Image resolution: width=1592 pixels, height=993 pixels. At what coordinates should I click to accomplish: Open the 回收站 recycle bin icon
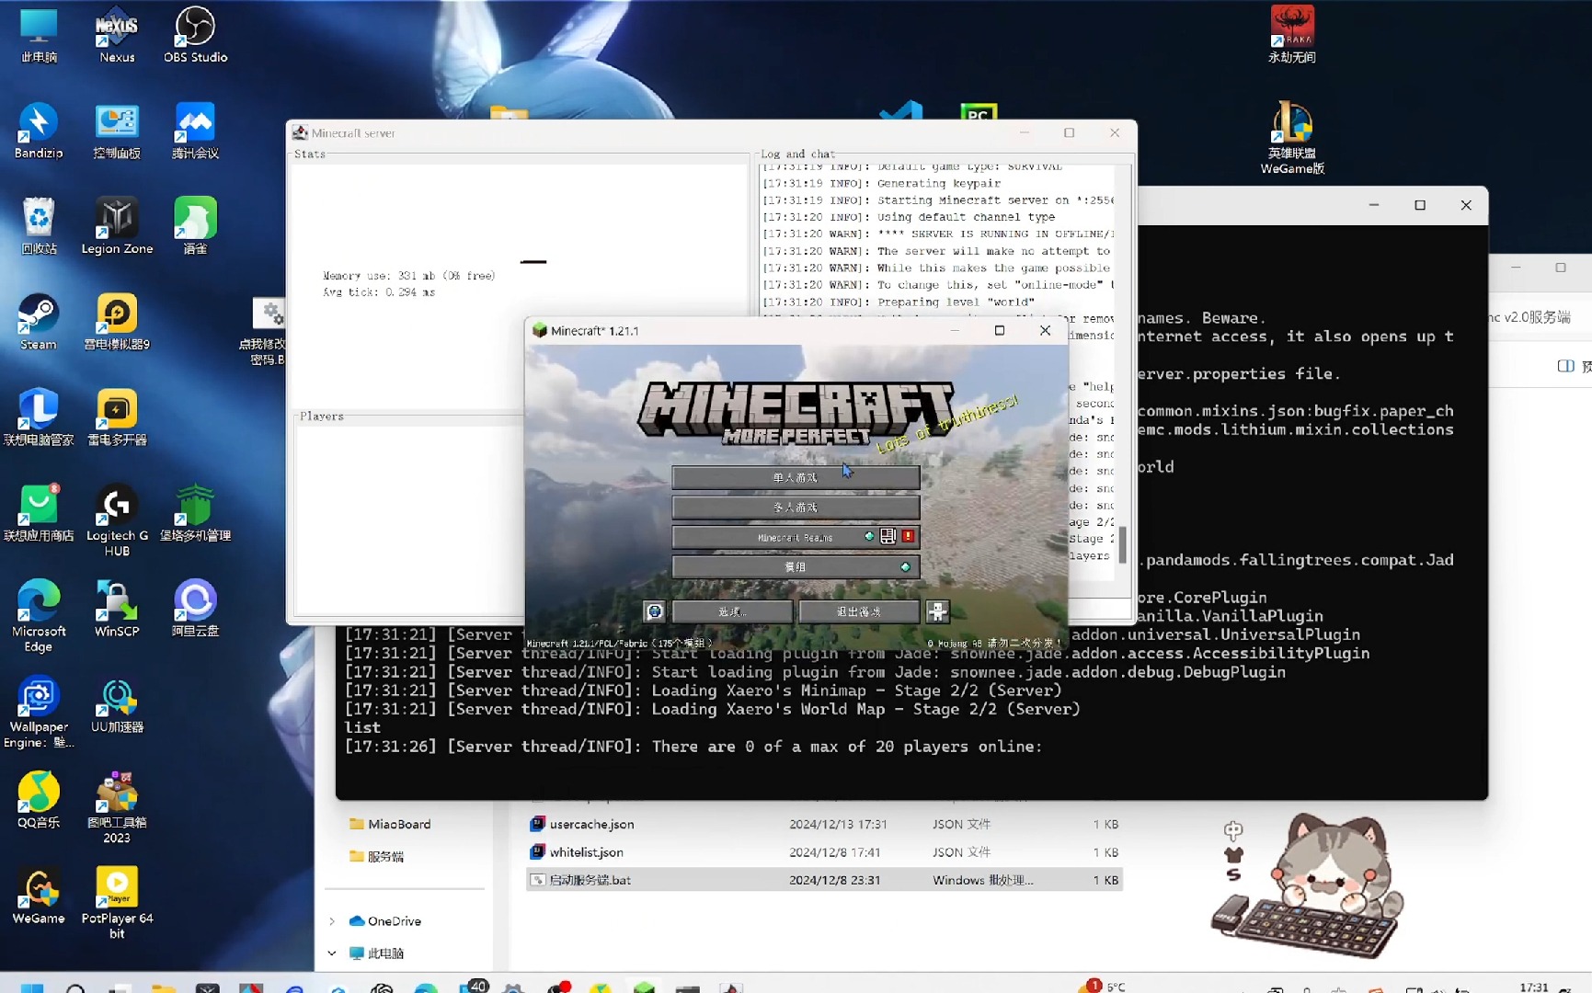[39, 226]
